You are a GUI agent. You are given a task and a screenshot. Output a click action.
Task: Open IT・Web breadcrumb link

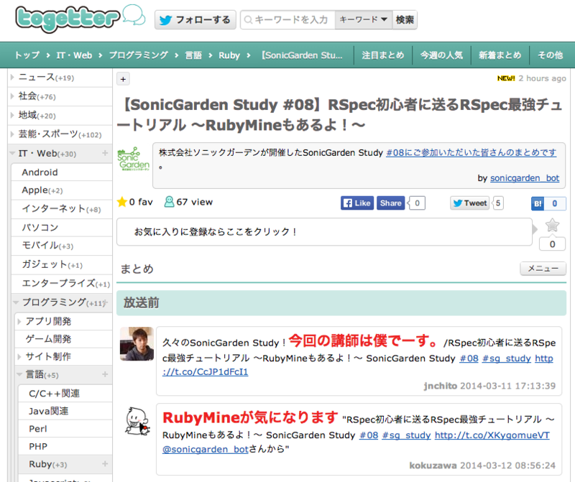pyautogui.click(x=74, y=55)
